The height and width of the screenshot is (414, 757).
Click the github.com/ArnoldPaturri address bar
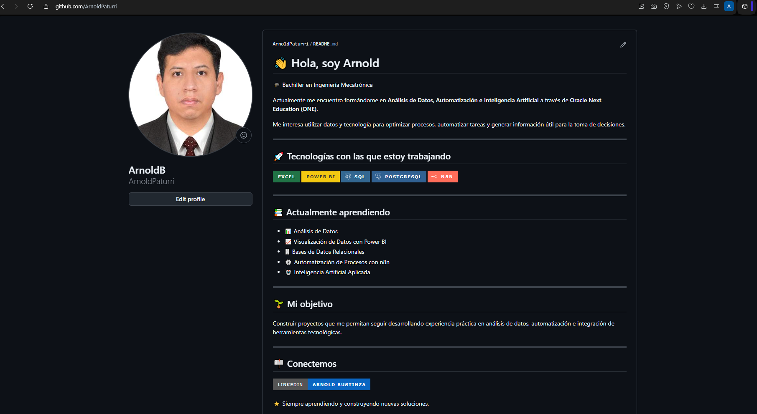point(86,6)
